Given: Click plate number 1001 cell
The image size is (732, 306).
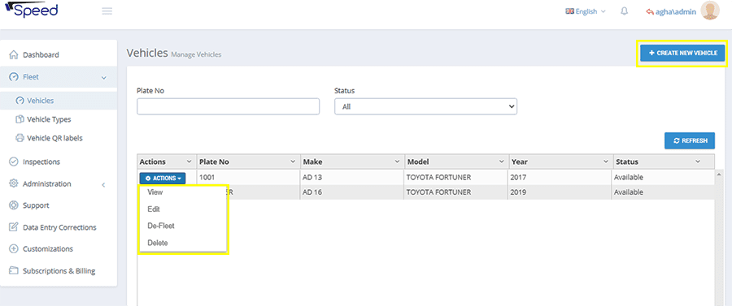Looking at the screenshot, I should tap(248, 178).
